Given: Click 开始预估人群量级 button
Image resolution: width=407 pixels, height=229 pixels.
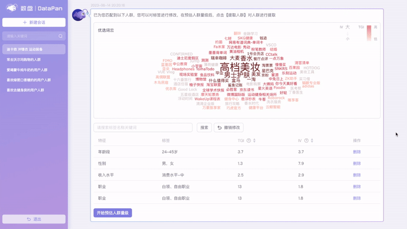Looking at the screenshot, I should click(x=112, y=213).
